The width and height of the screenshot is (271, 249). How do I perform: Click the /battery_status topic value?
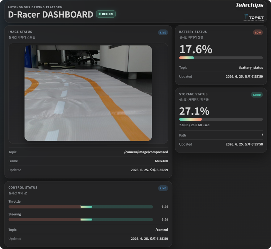(x=251, y=68)
